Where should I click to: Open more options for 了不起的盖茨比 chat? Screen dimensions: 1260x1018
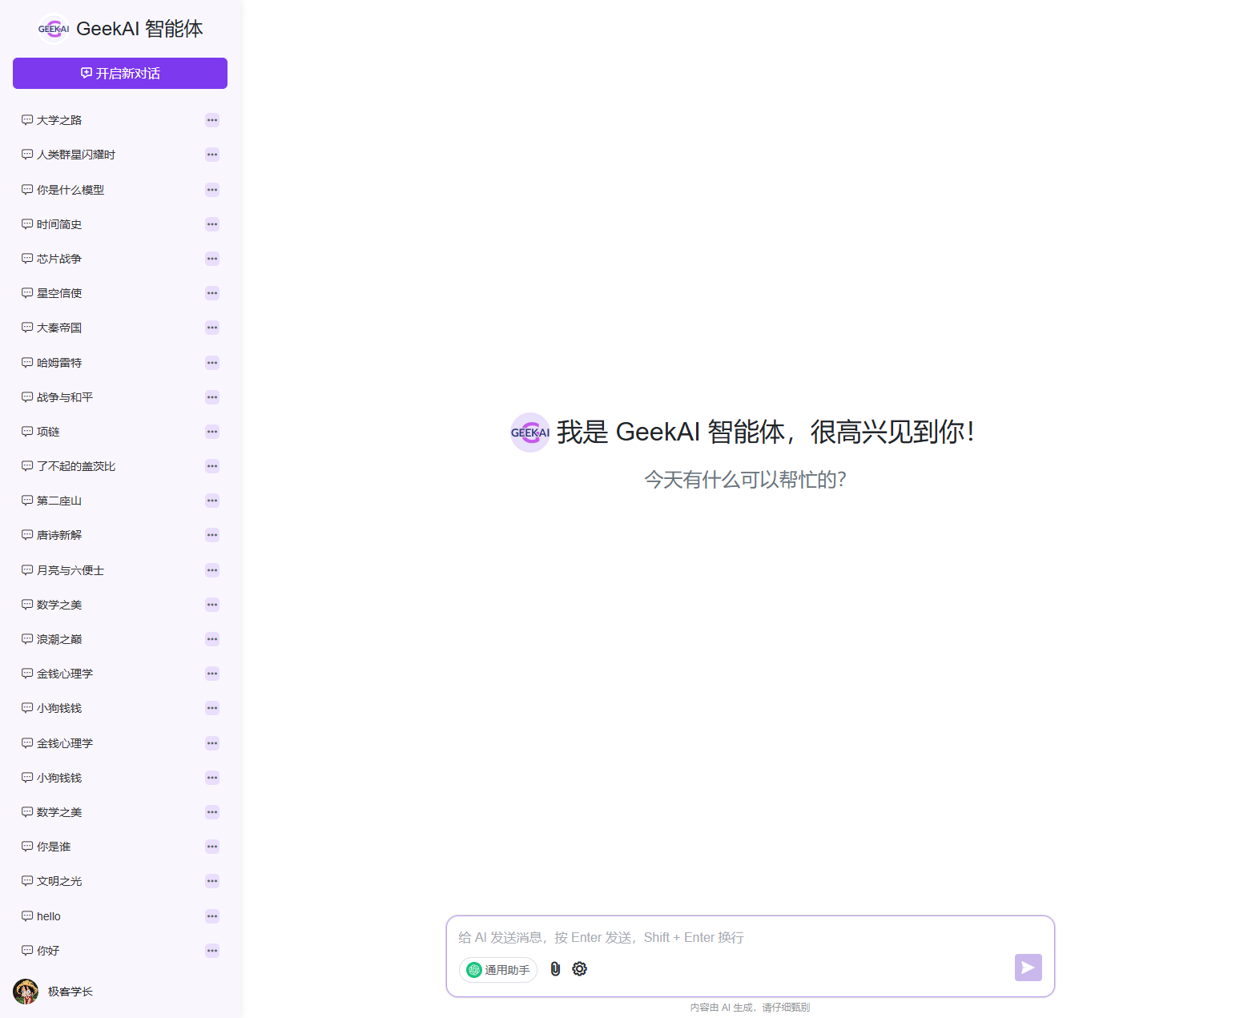pyautogui.click(x=212, y=466)
